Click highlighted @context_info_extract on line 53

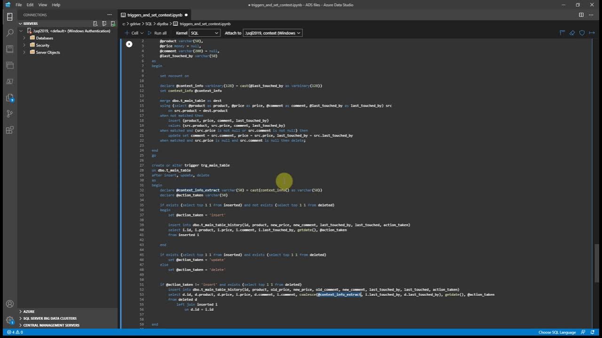click(x=339, y=294)
